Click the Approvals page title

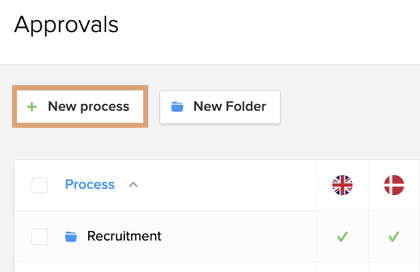(66, 25)
